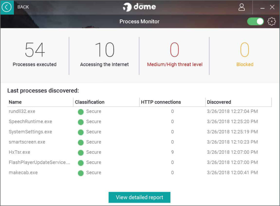Click the 12:27:04 PM discovered timestamp
Screen dimensions: 280x206
point(232,111)
